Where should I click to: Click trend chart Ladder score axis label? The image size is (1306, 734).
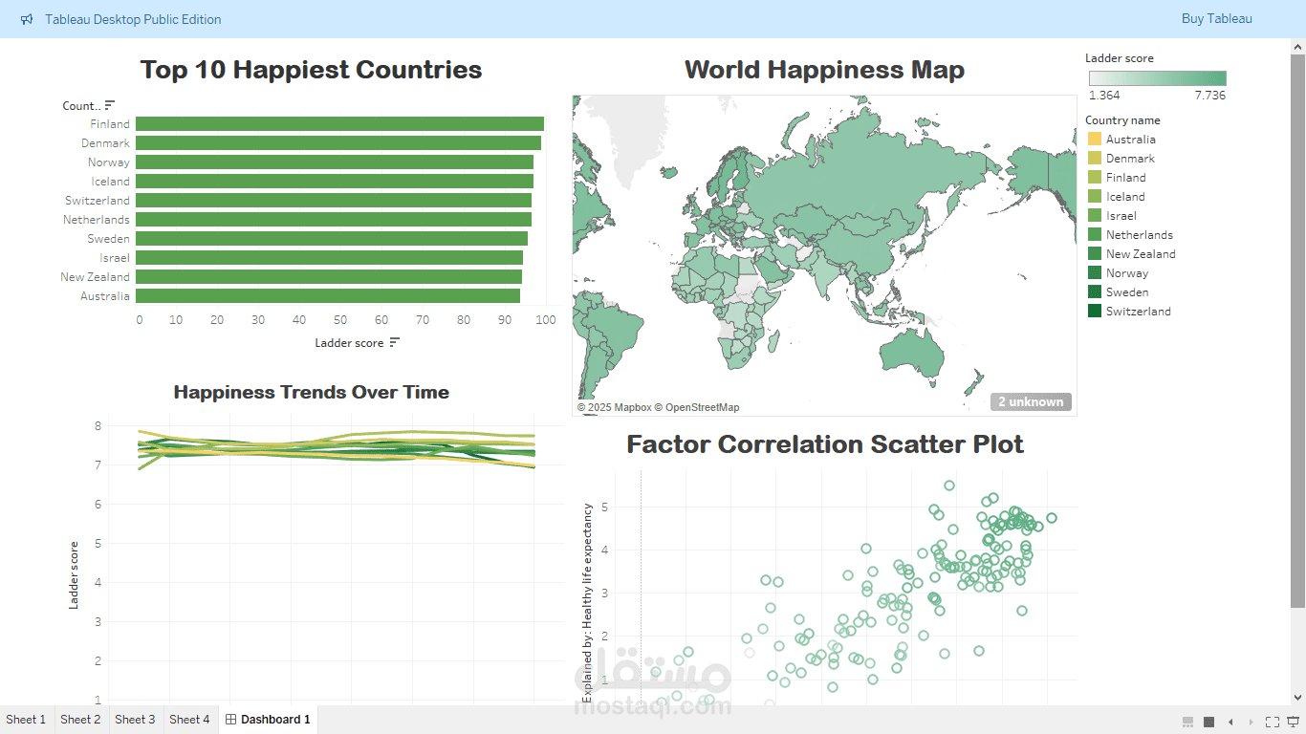click(x=74, y=575)
